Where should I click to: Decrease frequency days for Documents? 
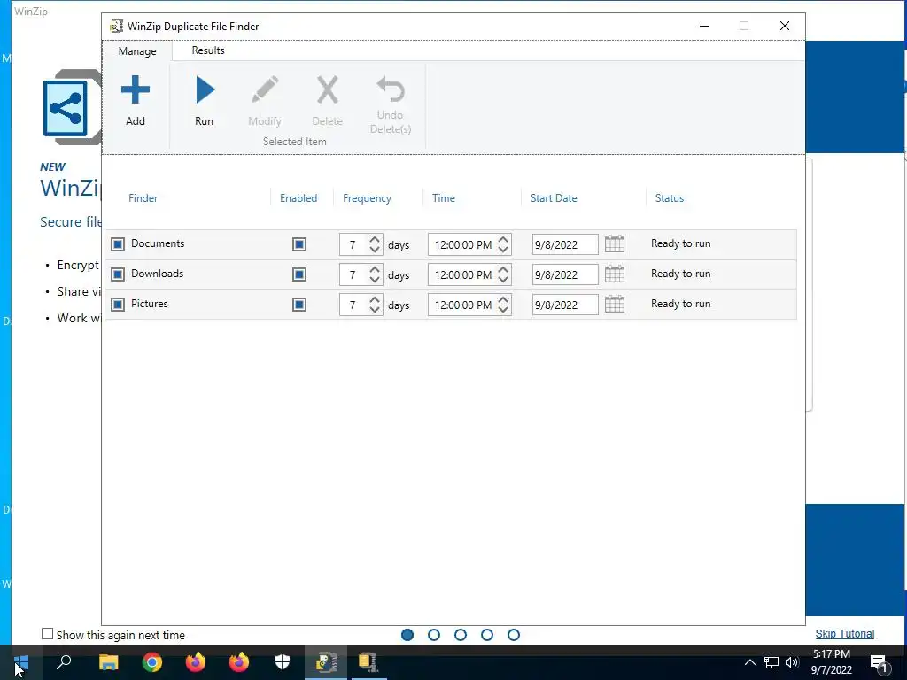coord(375,249)
